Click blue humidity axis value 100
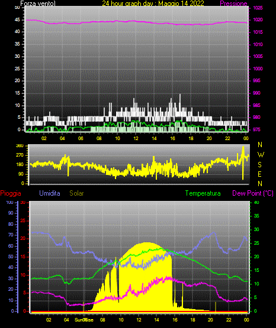The width and height of the screenshot is (276, 328). [x=10, y=203]
